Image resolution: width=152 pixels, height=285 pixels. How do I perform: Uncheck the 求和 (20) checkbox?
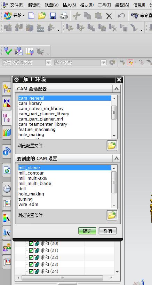(x=31, y=244)
